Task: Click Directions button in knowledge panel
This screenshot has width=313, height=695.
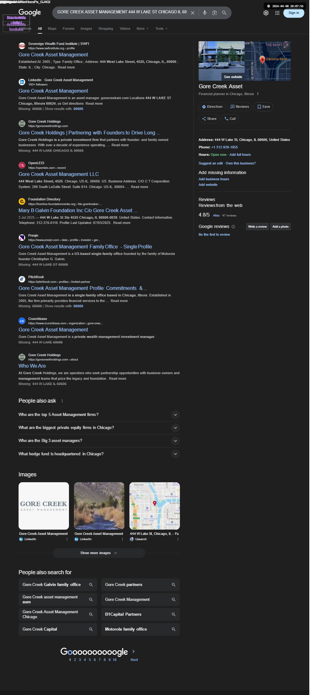Action: pos(212,107)
